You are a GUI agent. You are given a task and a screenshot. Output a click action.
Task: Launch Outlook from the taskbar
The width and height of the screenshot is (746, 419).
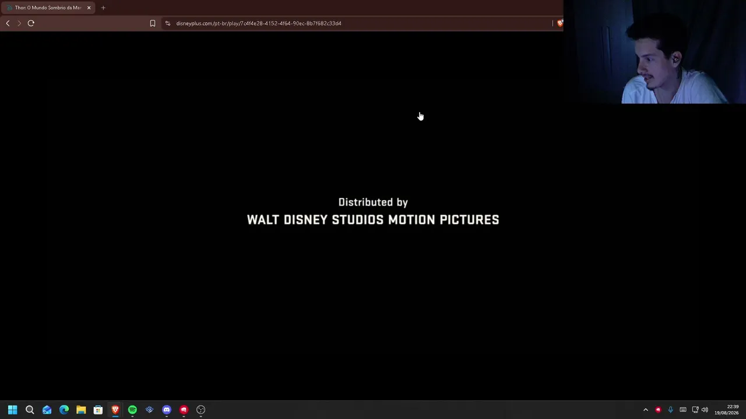(x=47, y=410)
